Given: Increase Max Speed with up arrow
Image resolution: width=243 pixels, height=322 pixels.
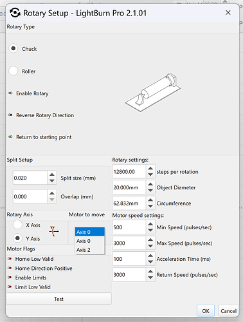Looking at the screenshot, I should point(150,240).
